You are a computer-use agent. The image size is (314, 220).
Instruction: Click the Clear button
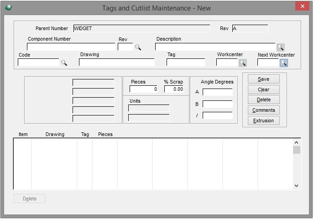point(263,89)
